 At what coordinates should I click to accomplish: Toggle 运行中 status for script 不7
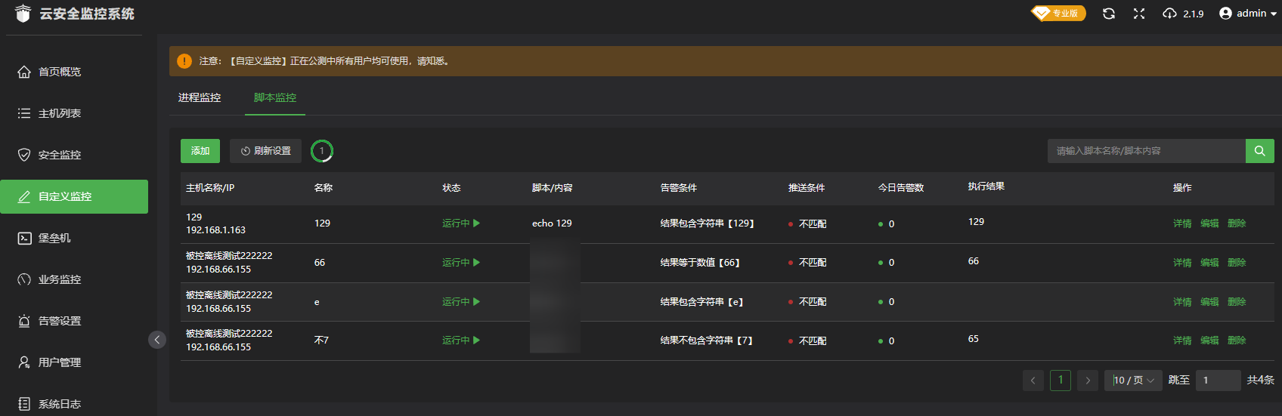pos(461,341)
